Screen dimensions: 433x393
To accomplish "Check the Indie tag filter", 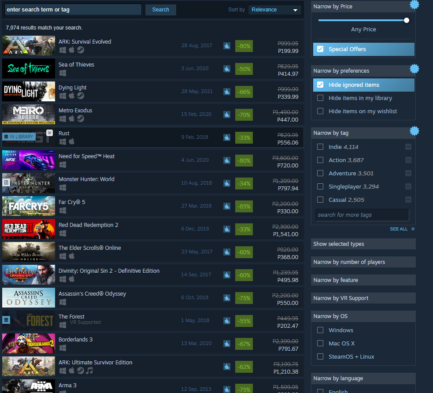I will tap(320, 147).
